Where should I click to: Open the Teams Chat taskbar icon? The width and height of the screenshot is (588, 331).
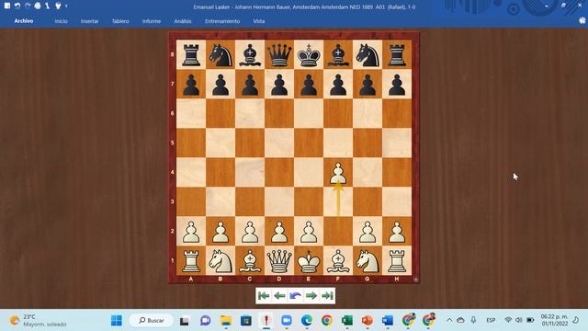pyautogui.click(x=205, y=321)
